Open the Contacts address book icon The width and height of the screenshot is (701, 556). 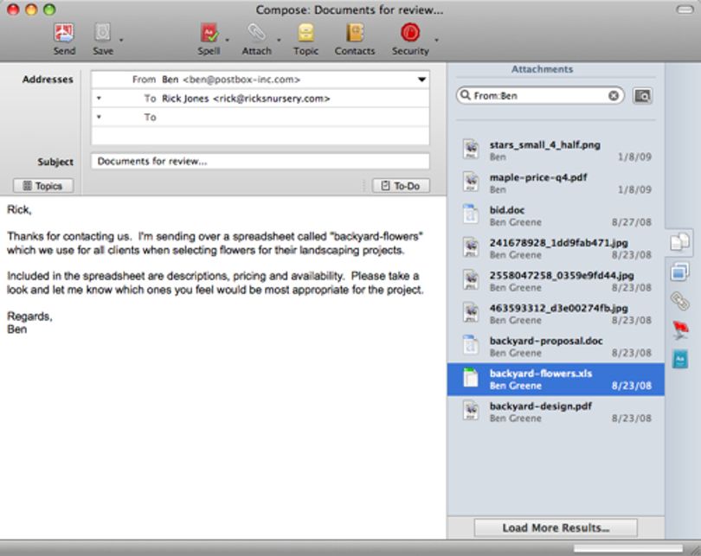click(355, 34)
